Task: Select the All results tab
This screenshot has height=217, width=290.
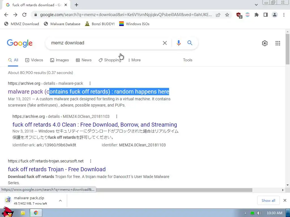Action: coord(13,60)
